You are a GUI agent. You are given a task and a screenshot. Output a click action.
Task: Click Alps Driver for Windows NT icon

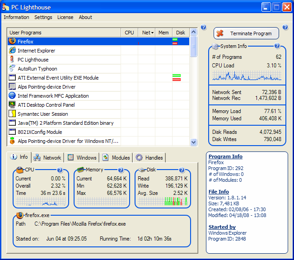pos(12,141)
